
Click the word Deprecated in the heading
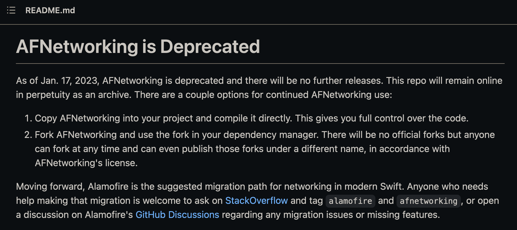point(210,46)
